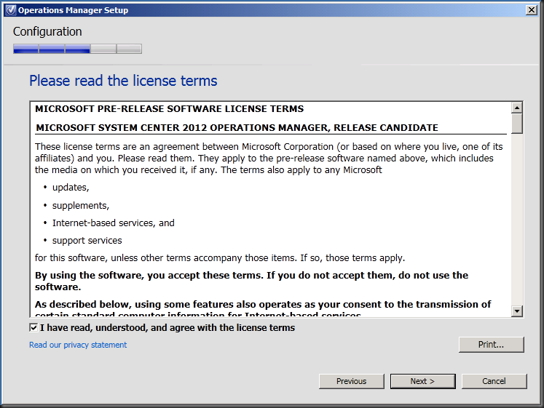Click the Operations Manager Setup title icon

11,10
